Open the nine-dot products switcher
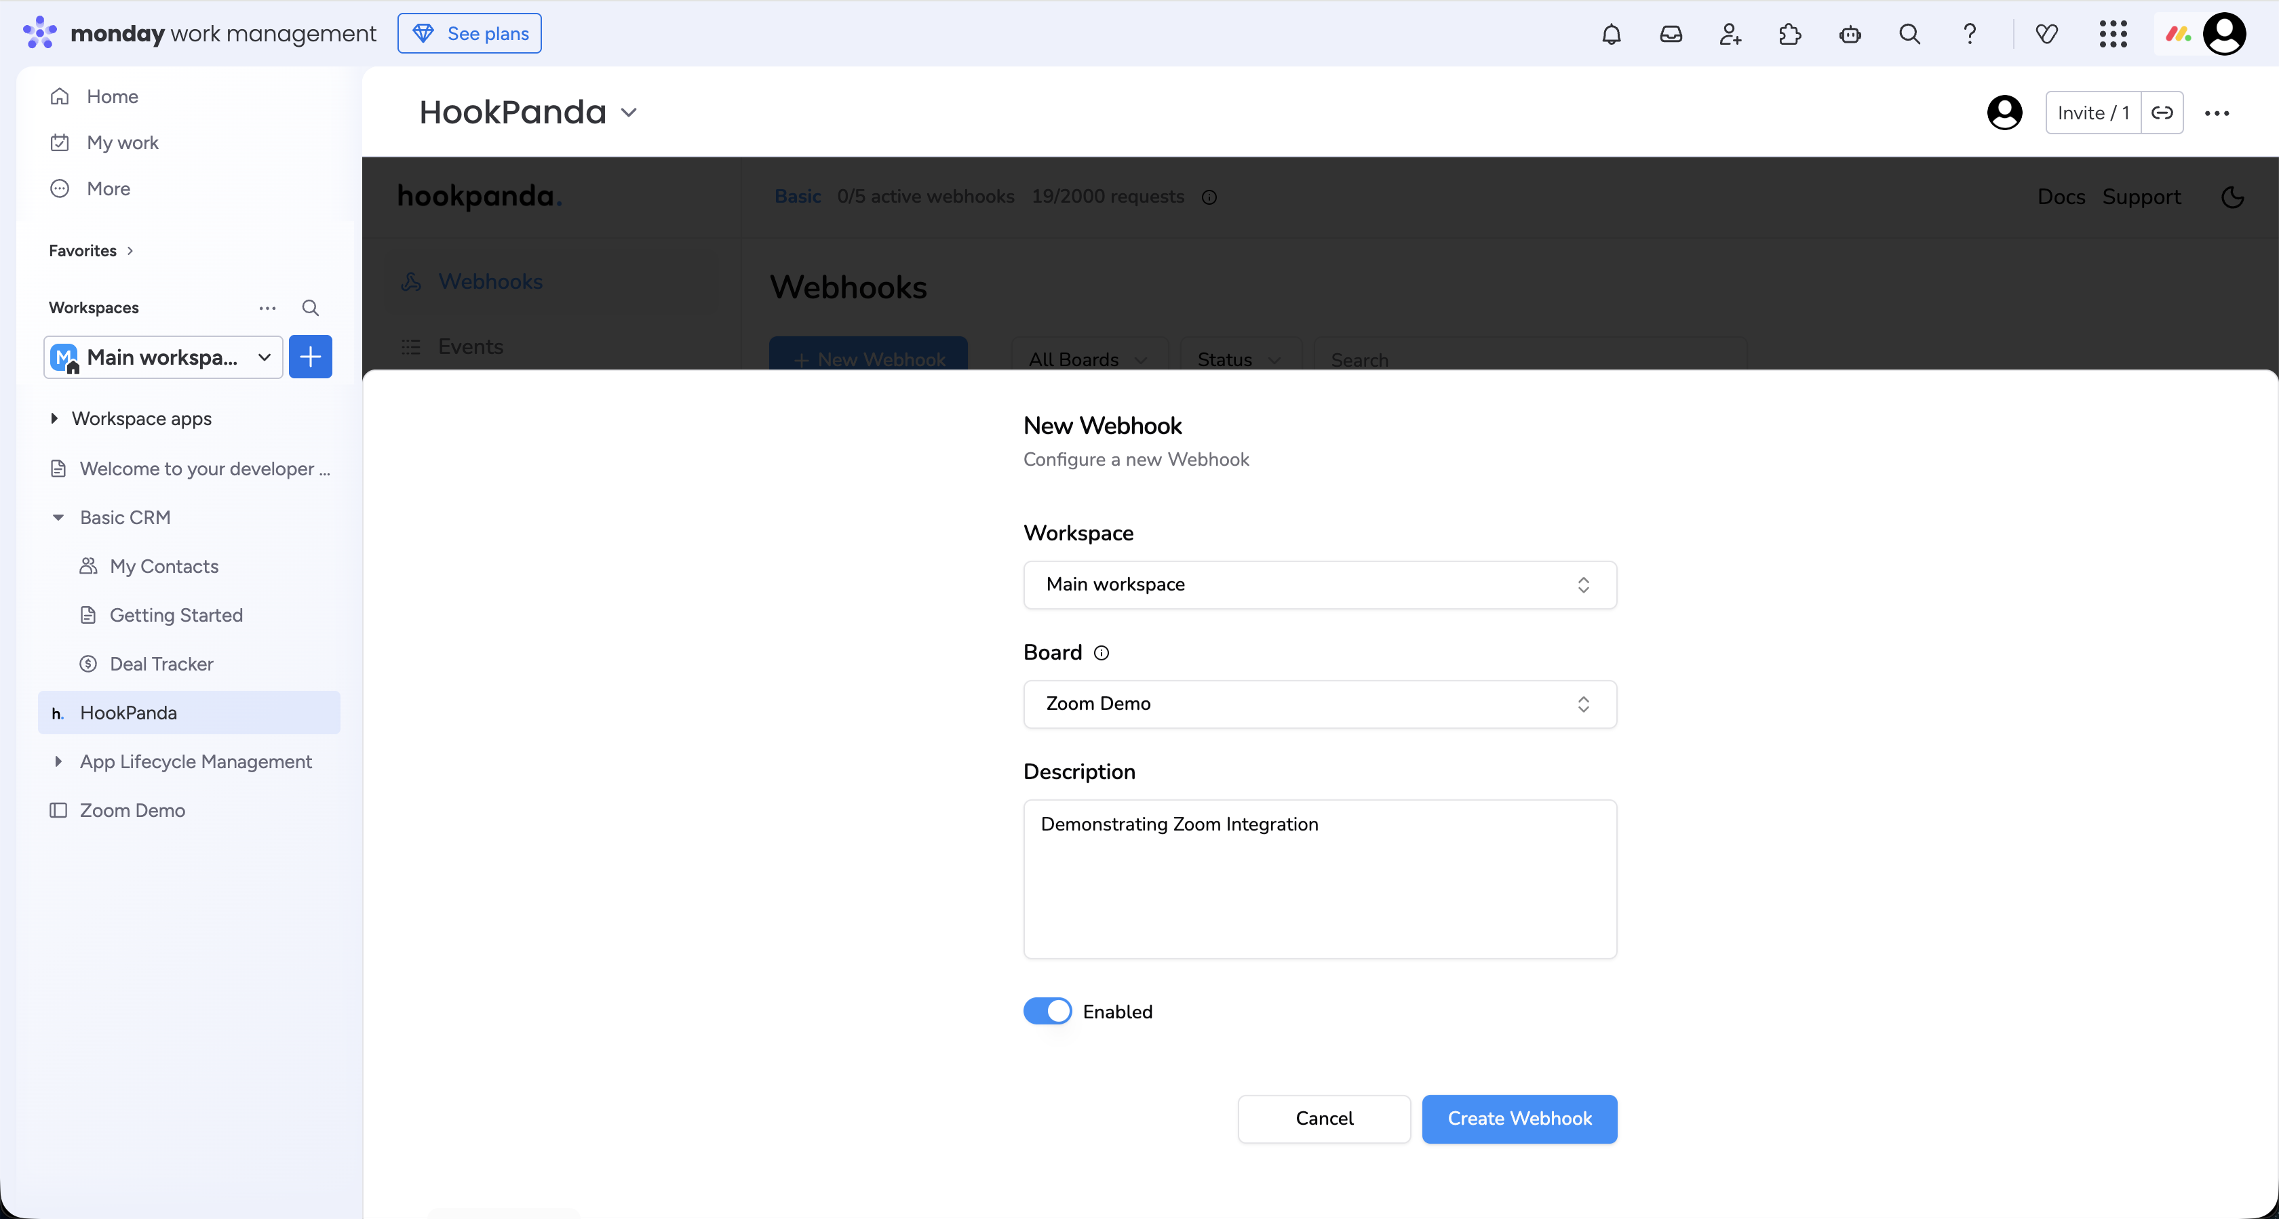 coord(2113,34)
